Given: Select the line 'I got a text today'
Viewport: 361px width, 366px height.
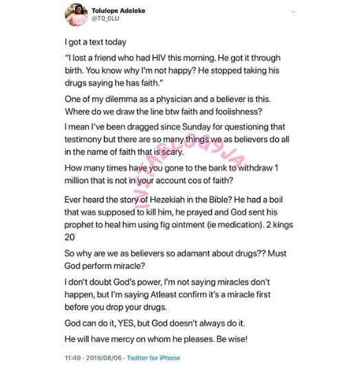Looking at the screenshot, I should 96,42.
